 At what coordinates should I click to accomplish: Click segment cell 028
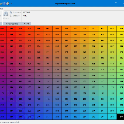point(94,34)
